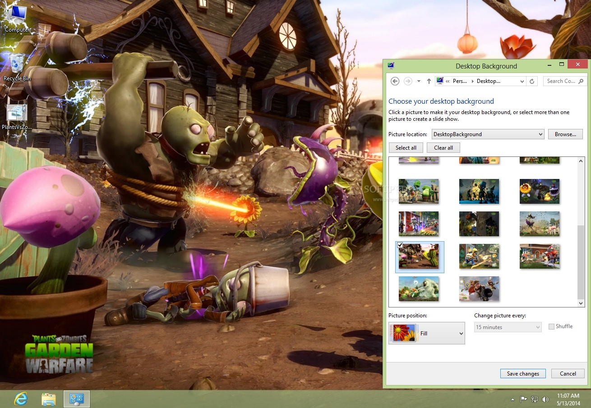Click the Pers... breadcrumb in the address bar

[460, 81]
